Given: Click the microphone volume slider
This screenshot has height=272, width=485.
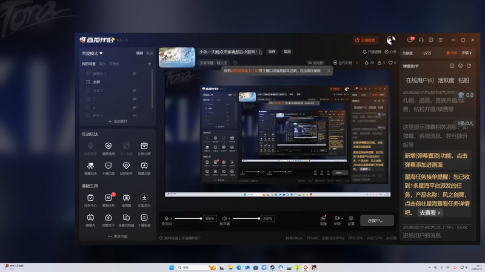Looking at the screenshot, I should (188, 219).
